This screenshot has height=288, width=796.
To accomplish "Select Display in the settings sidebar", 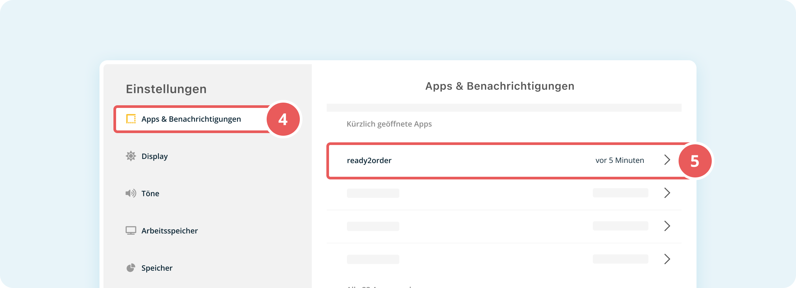I will (155, 156).
